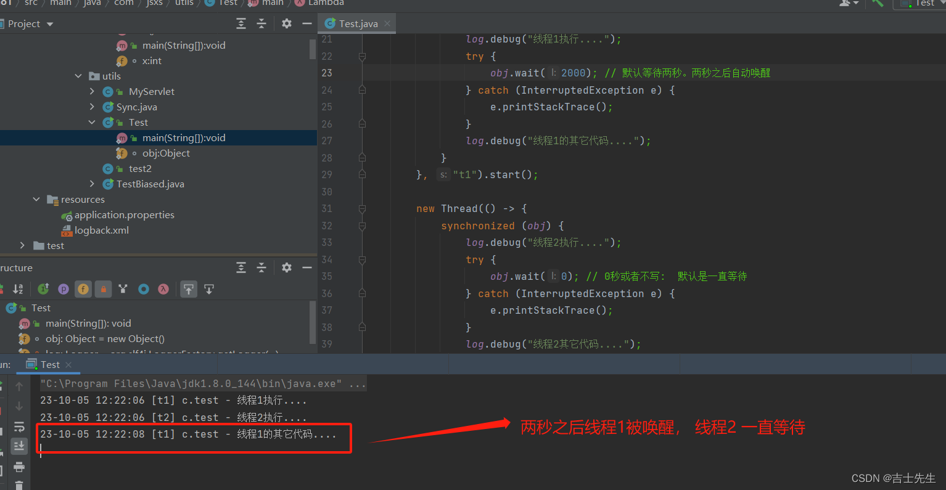The height and width of the screenshot is (490, 946).
Task: Click jsxs in the breadcrumb path
Action: point(154,3)
